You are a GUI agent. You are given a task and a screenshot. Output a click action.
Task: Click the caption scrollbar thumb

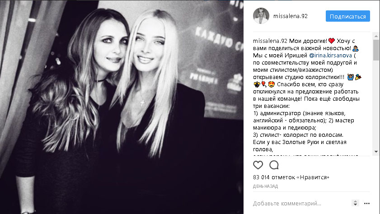pos(376,50)
